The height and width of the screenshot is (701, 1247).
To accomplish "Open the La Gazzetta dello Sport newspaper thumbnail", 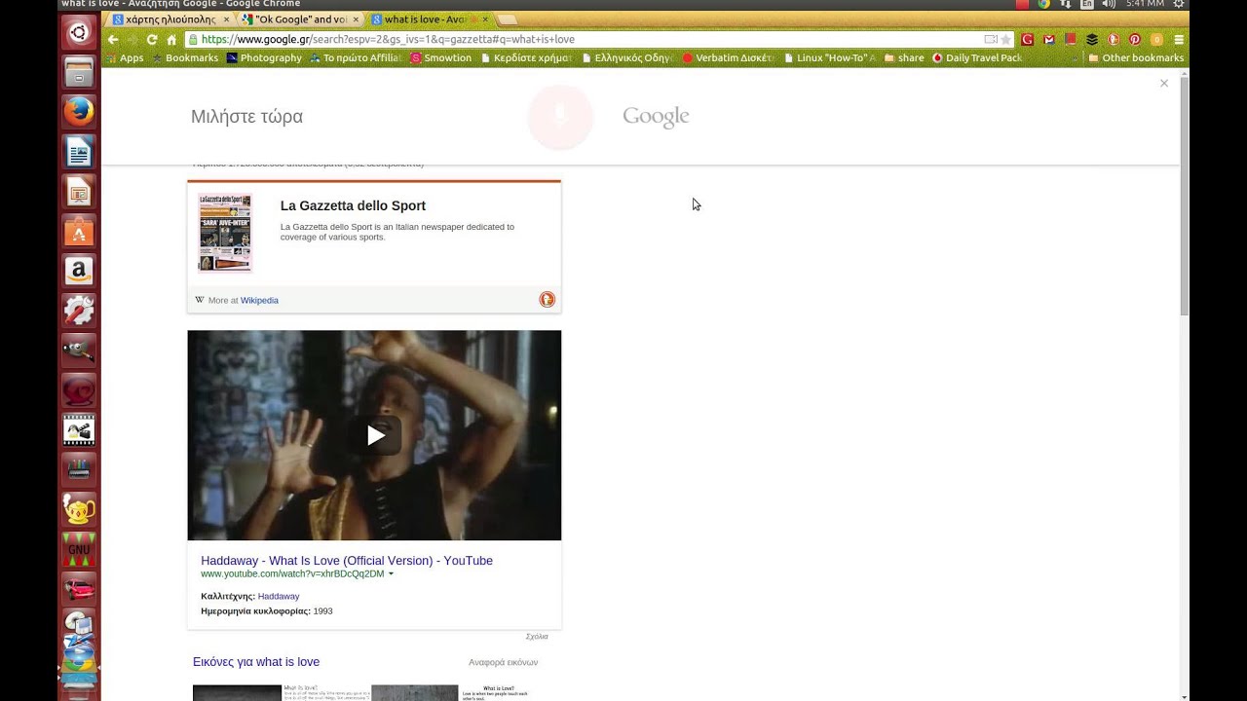I will [x=225, y=232].
